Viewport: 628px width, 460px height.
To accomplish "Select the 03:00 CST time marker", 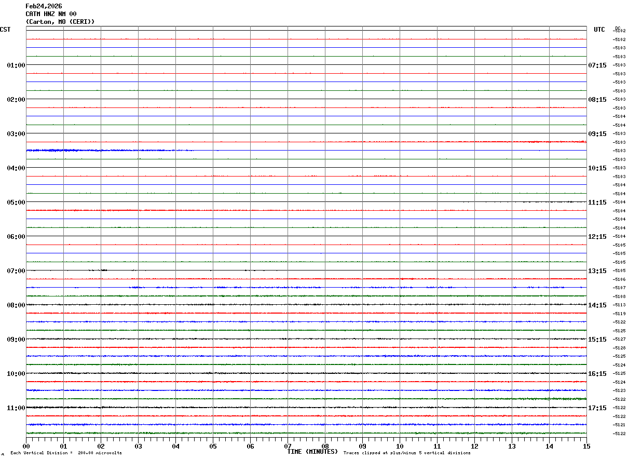I will (x=16, y=134).
